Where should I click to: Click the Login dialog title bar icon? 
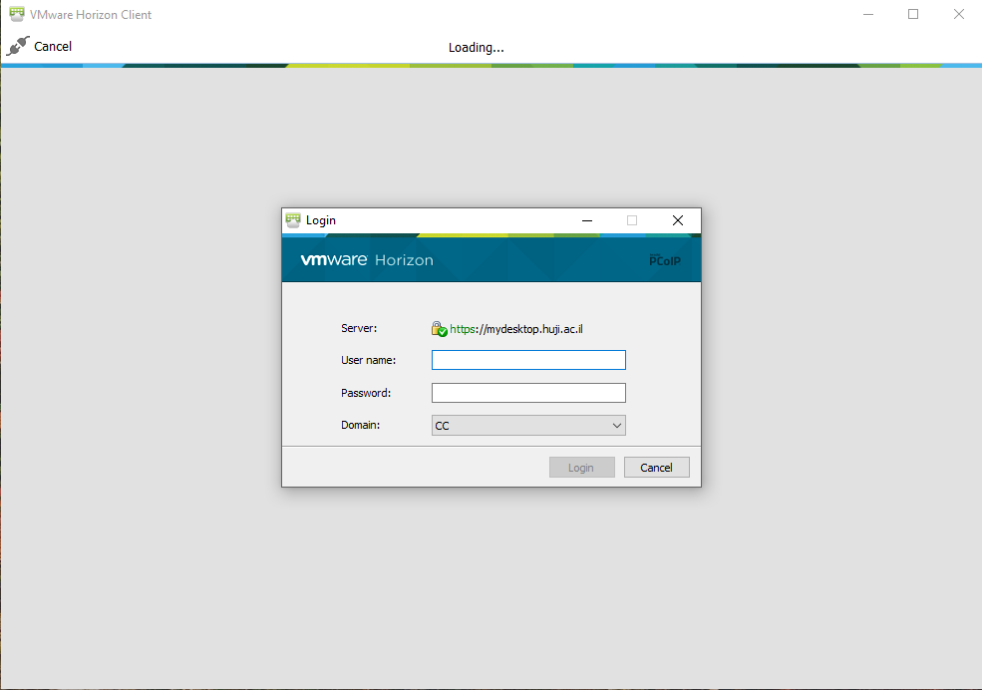click(x=293, y=220)
